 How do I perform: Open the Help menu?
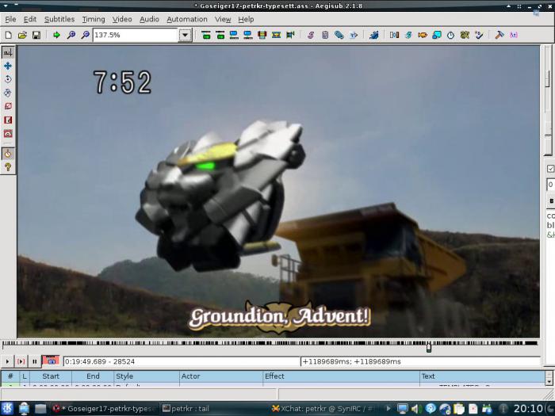click(x=246, y=20)
